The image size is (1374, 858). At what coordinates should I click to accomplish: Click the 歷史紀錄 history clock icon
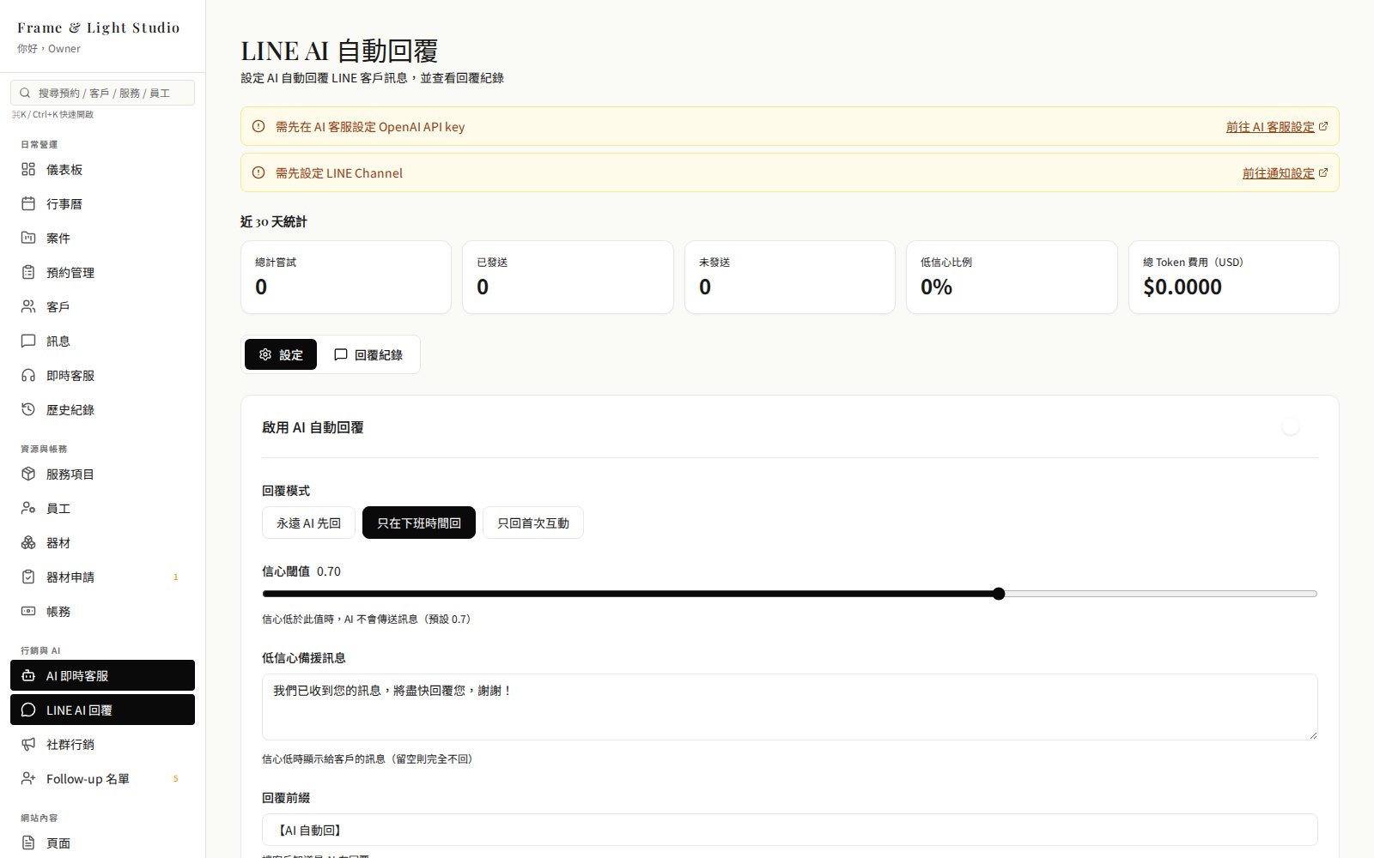coord(28,409)
